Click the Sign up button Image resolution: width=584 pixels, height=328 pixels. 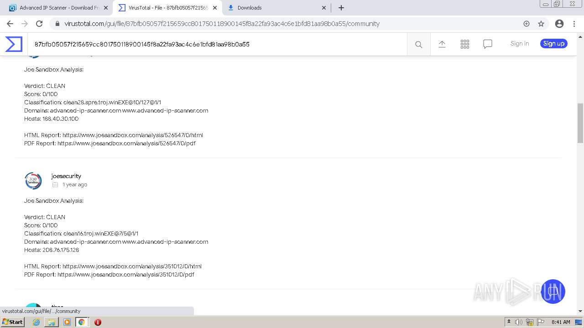[554, 44]
